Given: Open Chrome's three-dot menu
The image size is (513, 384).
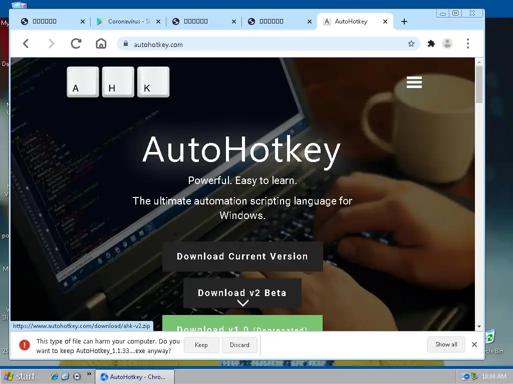Looking at the screenshot, I should [468, 43].
